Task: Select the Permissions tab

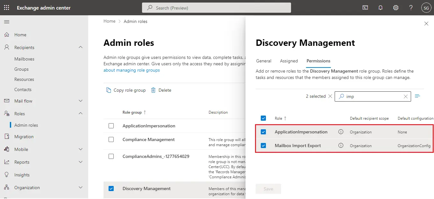Action: (x=318, y=61)
